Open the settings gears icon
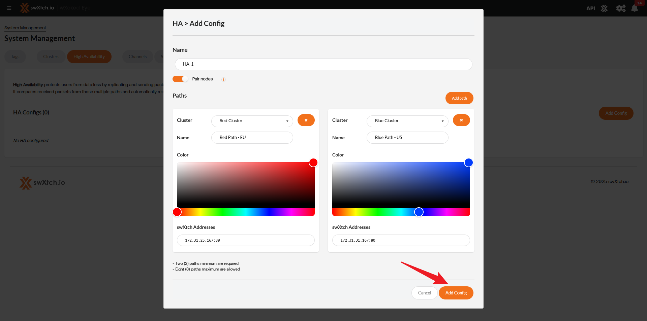The image size is (647, 321). [x=621, y=8]
